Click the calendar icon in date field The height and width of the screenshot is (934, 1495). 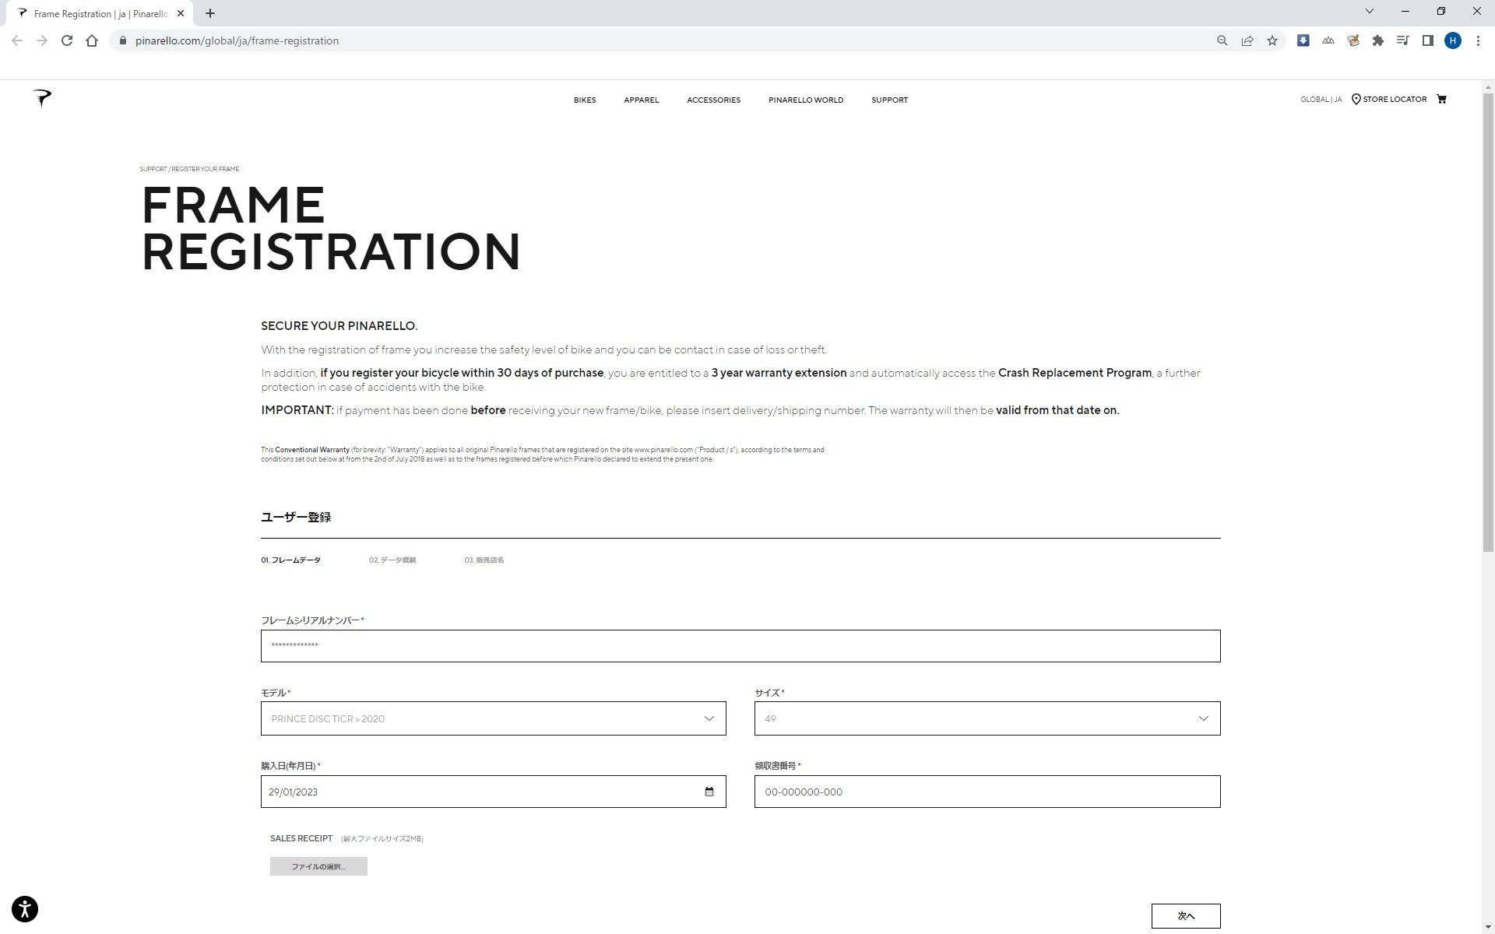pos(709,792)
